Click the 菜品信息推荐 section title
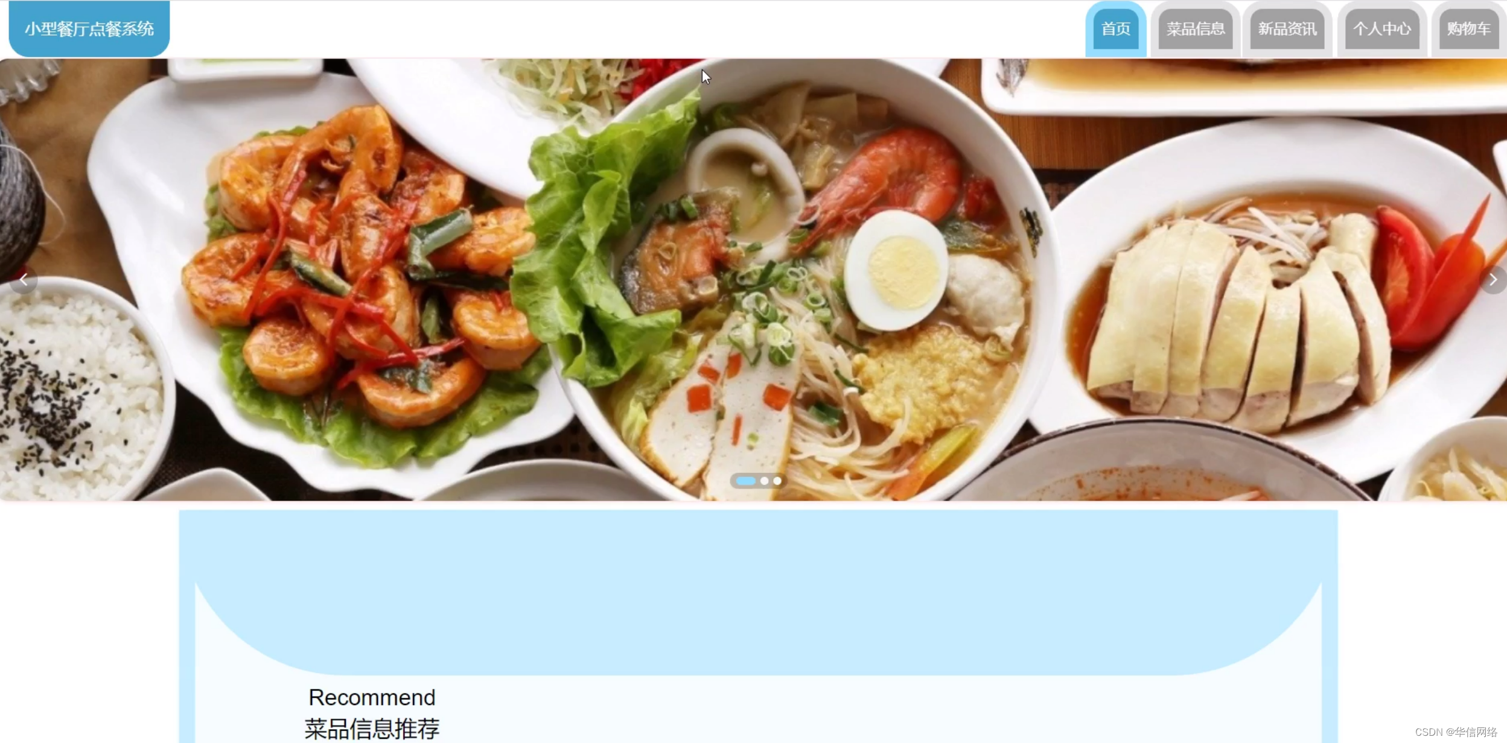Screen dimensions: 1507x743 pyautogui.click(x=372, y=729)
